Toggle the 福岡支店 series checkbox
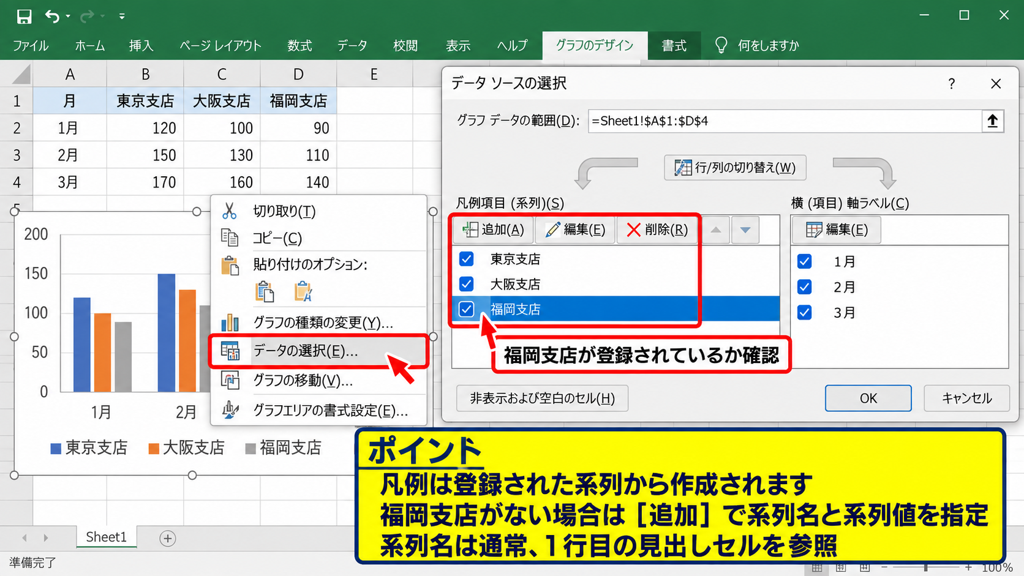Screen dimensions: 1024x576 click(466, 309)
